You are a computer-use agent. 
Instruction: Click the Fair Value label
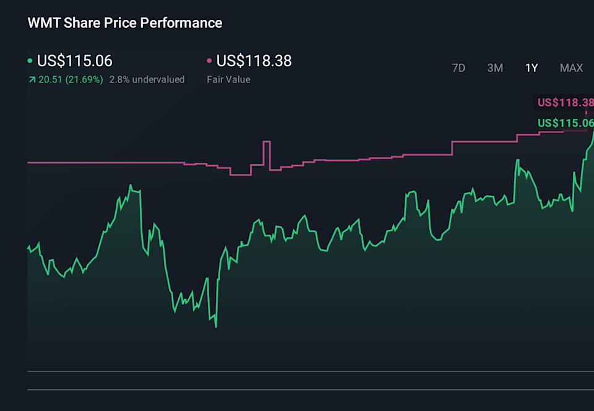coord(228,80)
